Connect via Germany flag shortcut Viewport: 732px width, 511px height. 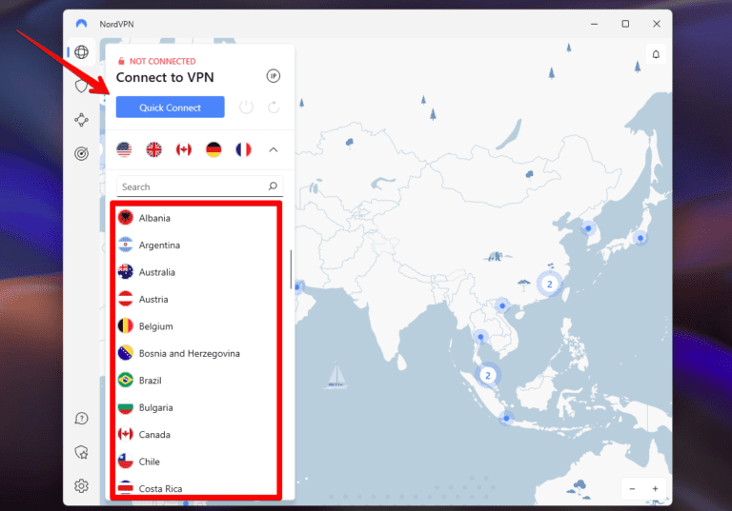coord(213,149)
